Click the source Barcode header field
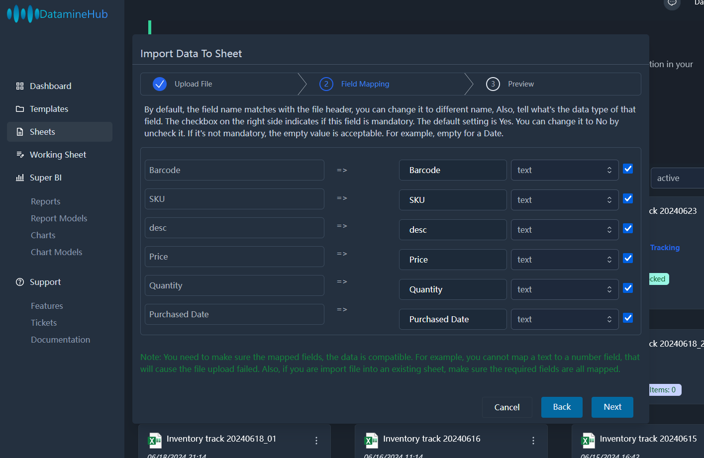This screenshot has height=458, width=704. [x=234, y=170]
